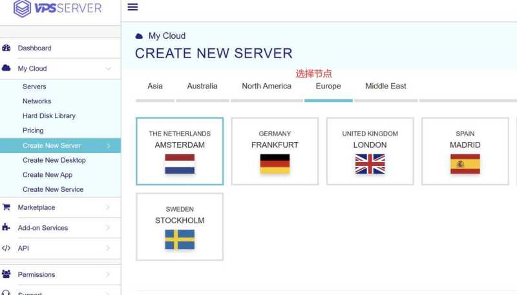Click the My Cloud sidebar cloud icon
The image size is (517, 295).
(x=6, y=68)
